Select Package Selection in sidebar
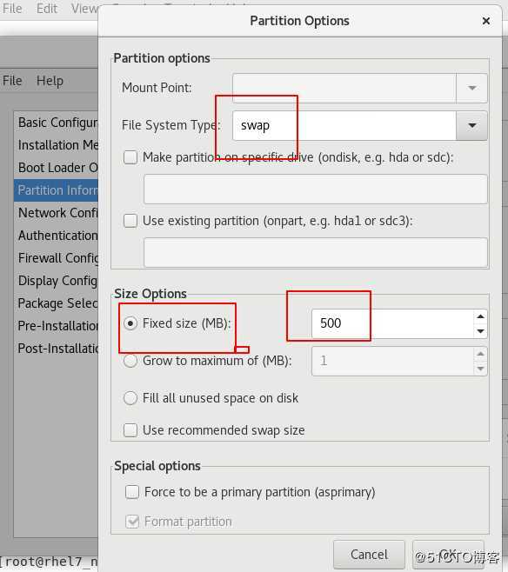This screenshot has width=508, height=572. tap(57, 303)
